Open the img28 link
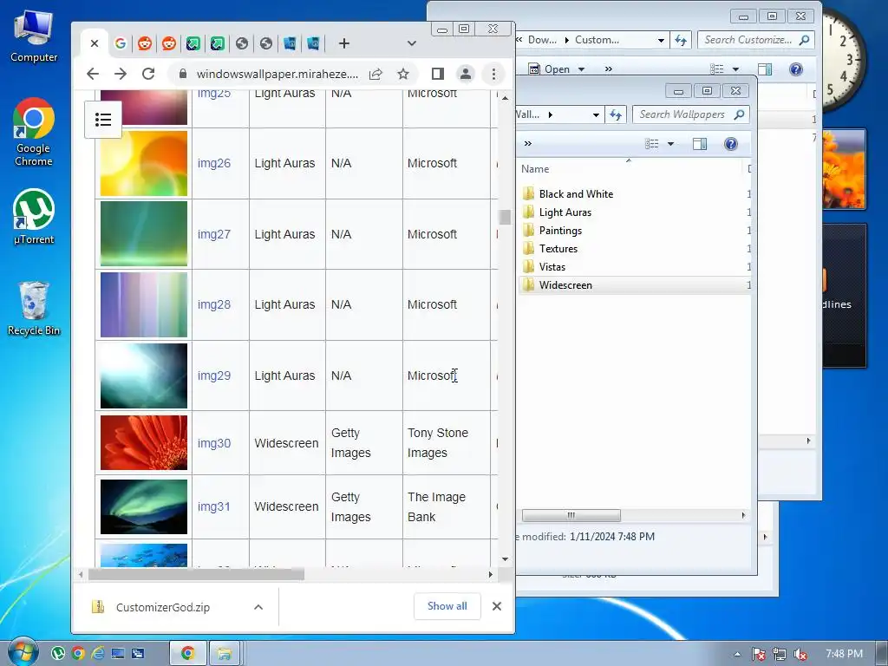 [x=214, y=304]
